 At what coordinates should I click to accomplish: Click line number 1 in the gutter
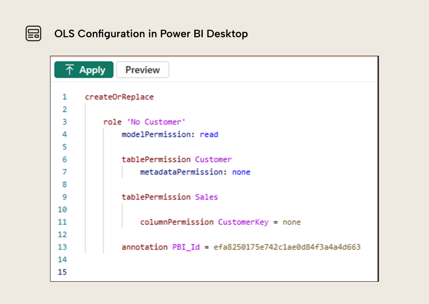tap(64, 97)
